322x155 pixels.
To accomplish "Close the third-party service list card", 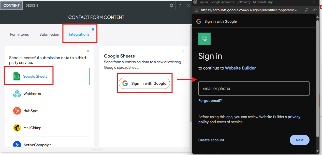I will pyautogui.click(x=88, y=51).
